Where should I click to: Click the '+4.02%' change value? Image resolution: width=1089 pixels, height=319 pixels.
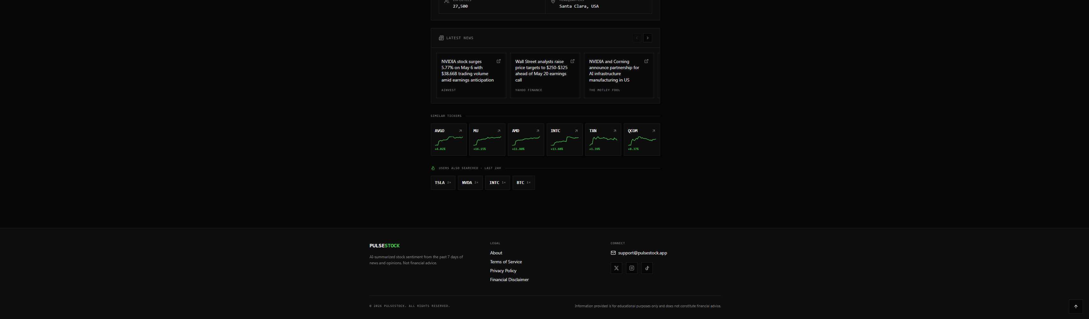click(x=440, y=149)
